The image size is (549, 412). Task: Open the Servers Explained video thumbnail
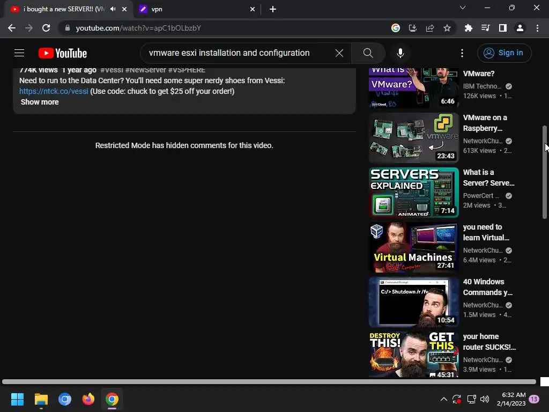click(413, 193)
